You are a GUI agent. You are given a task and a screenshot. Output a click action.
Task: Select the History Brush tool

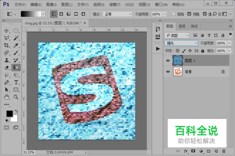[16, 60]
